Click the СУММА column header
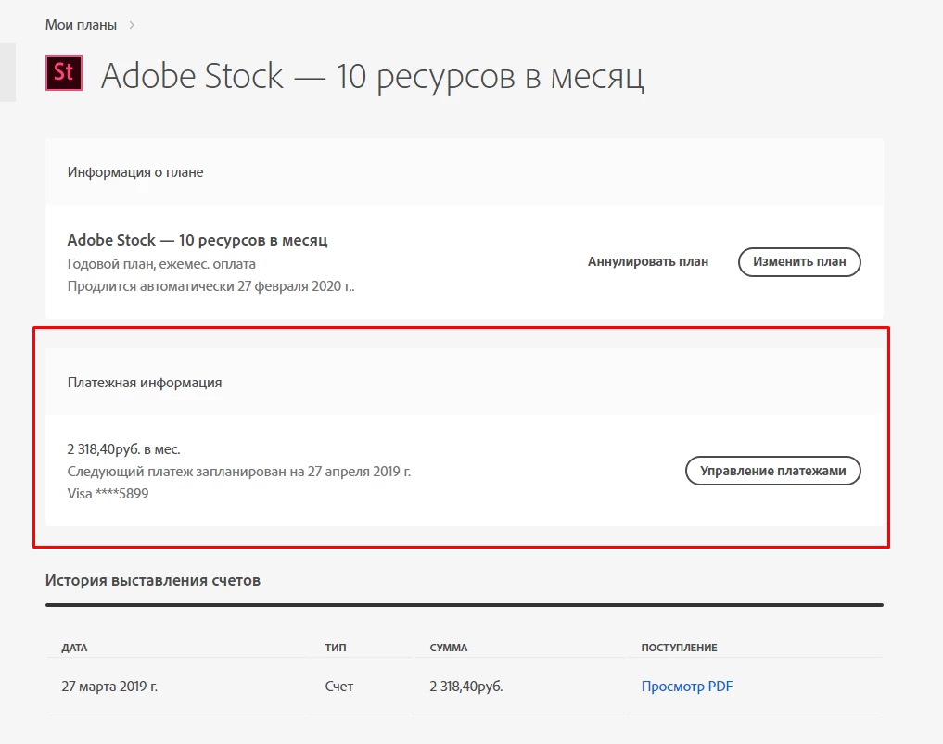The image size is (943, 744). tap(449, 648)
